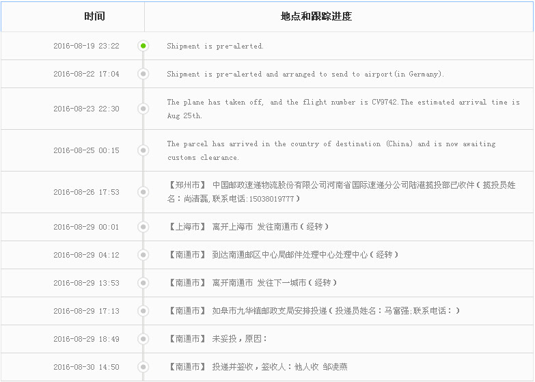Select the 郑州市 collection entry text

point(341,192)
